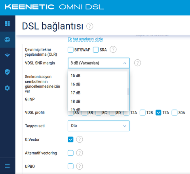Click help icon beside VDSL SNR margin
Screen dimensions: 190x174
137,63
